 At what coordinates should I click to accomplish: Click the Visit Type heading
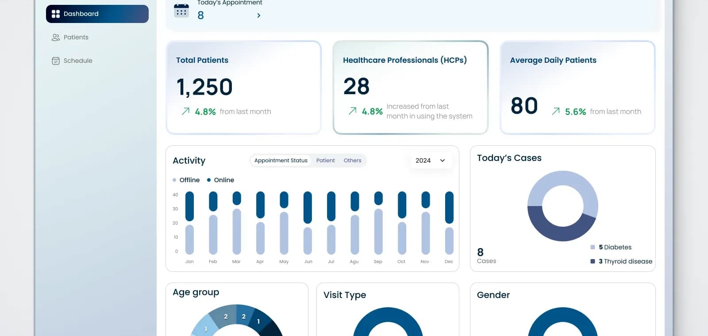[345, 295]
